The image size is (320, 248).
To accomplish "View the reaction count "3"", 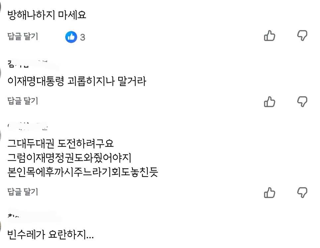I will tap(82, 37).
